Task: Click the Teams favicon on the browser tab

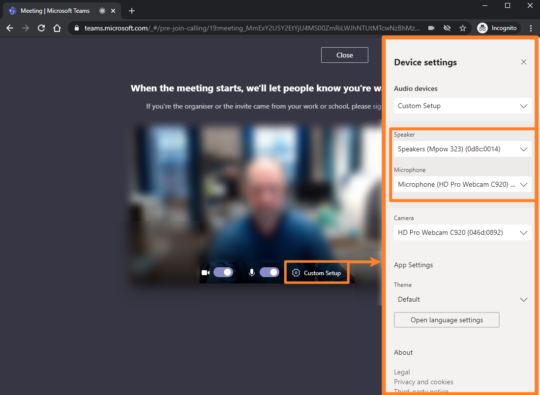Action: point(12,11)
